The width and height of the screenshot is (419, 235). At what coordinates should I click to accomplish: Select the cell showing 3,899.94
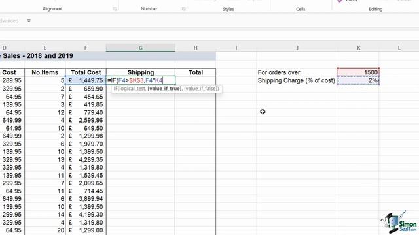point(86,198)
